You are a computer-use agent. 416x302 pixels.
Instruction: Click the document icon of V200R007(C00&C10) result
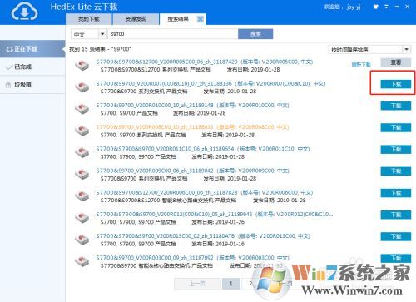point(82,87)
